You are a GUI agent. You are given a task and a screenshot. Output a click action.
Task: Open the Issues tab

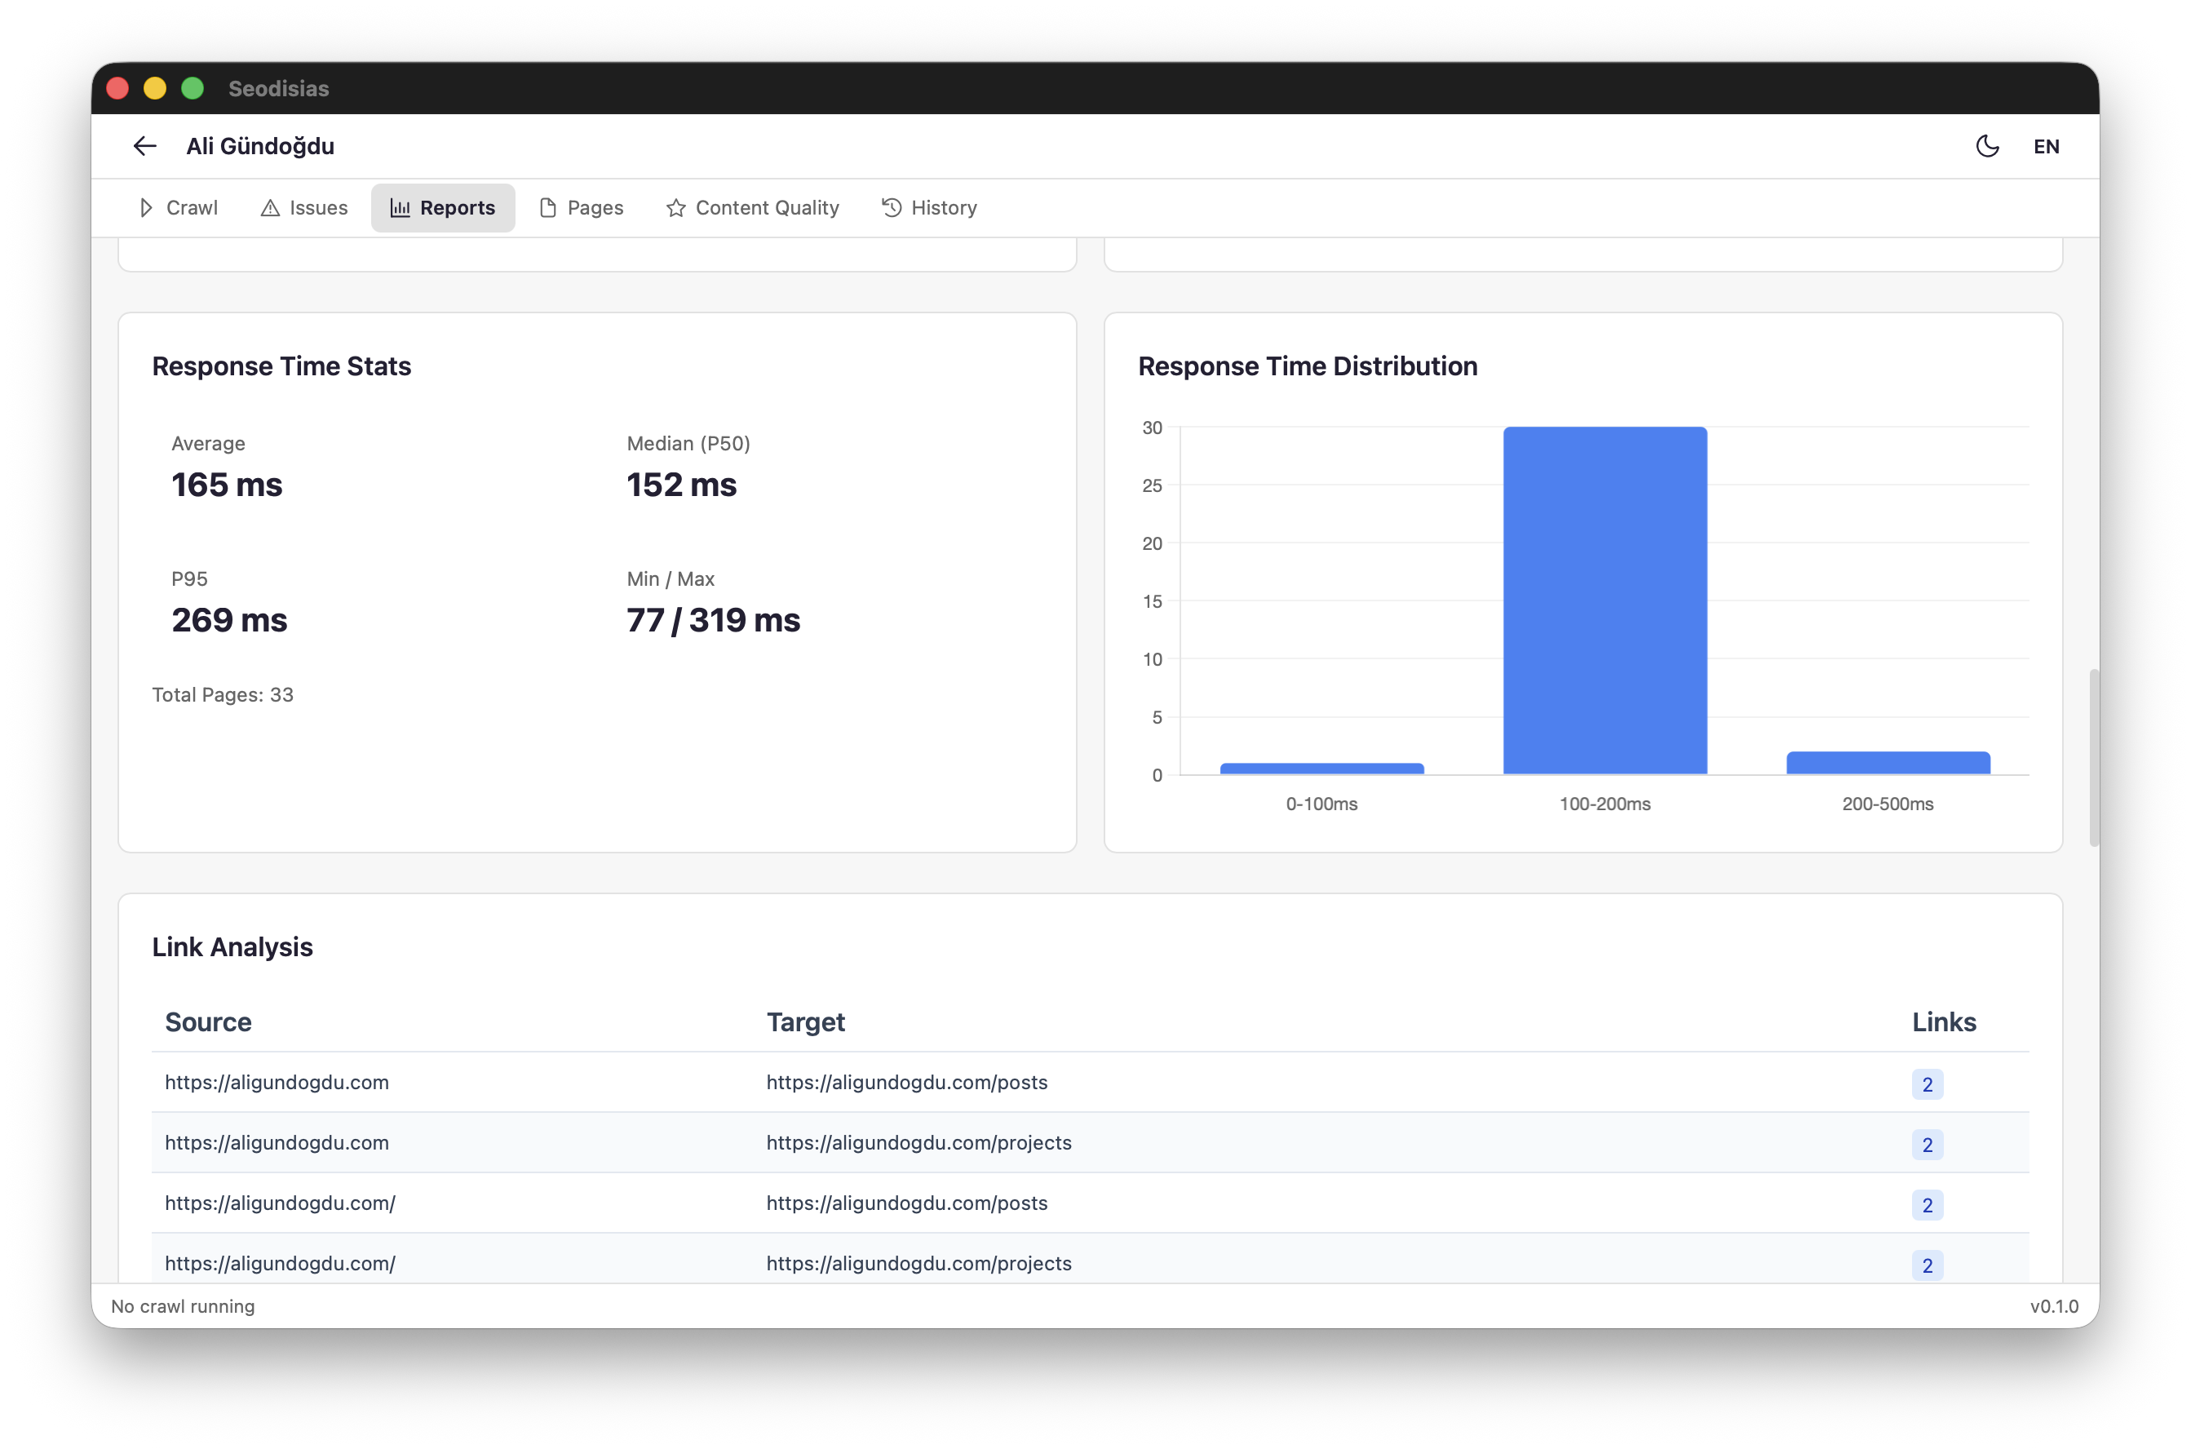point(319,208)
